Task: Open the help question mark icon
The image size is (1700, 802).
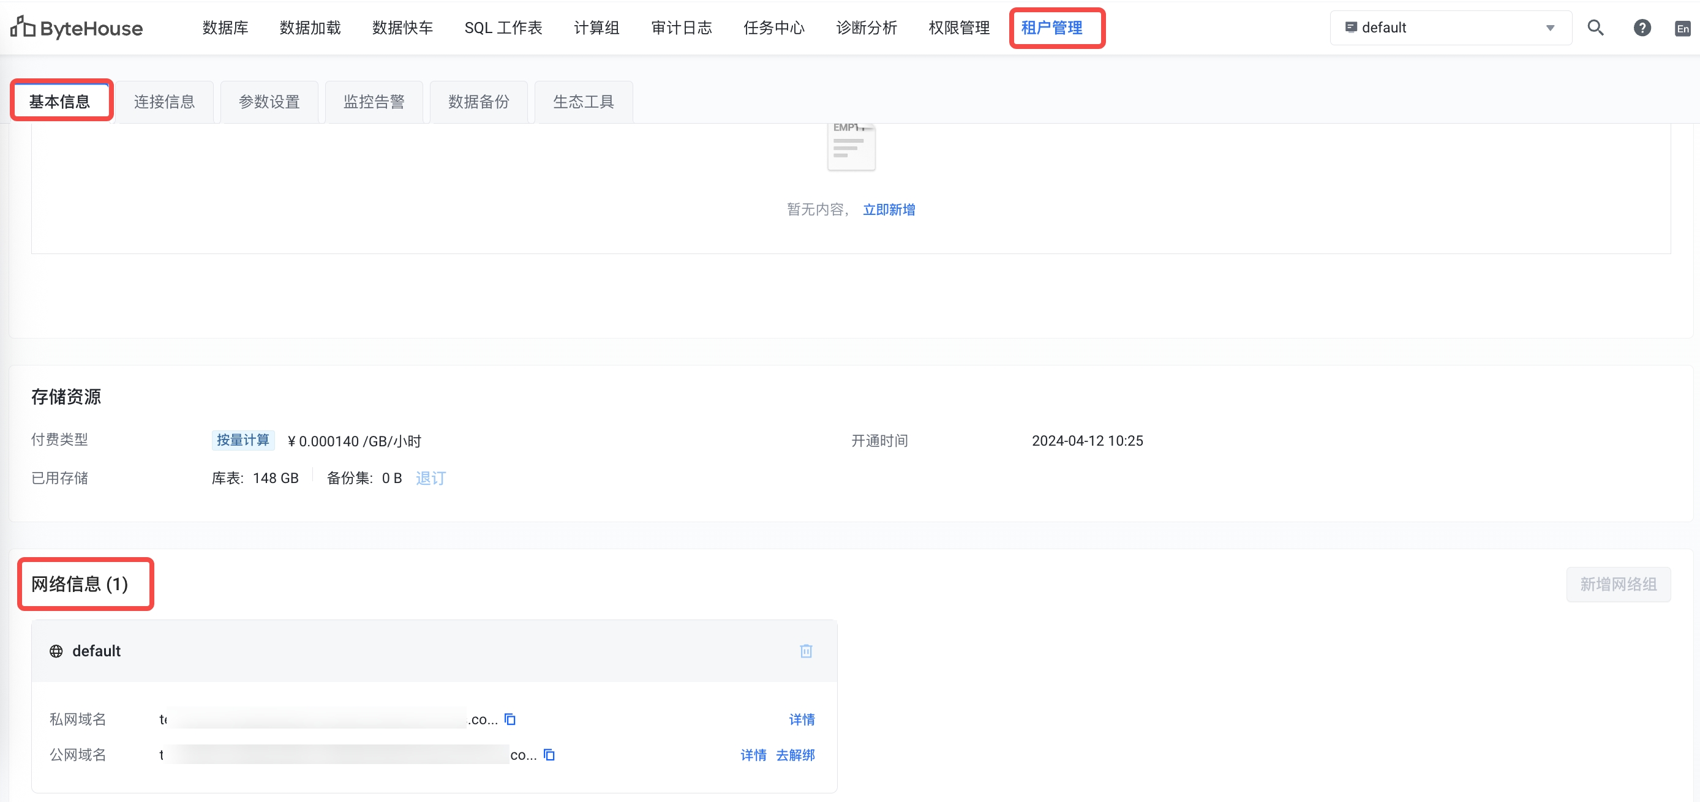Action: [1642, 28]
